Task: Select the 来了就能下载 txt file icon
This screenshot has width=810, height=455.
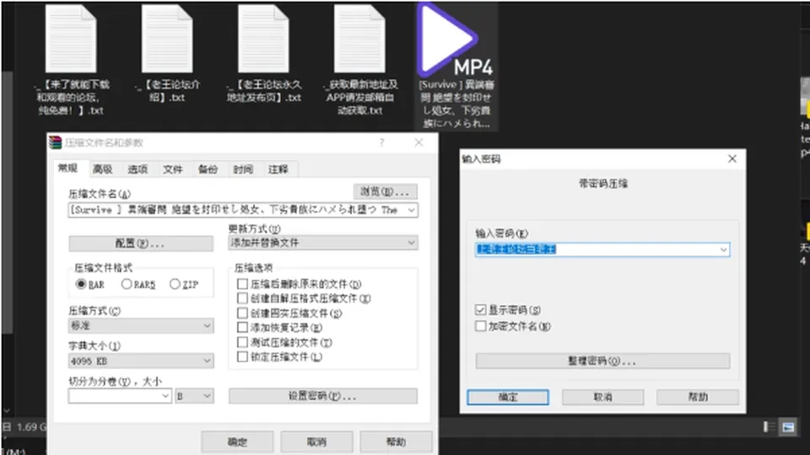Action: (71, 40)
